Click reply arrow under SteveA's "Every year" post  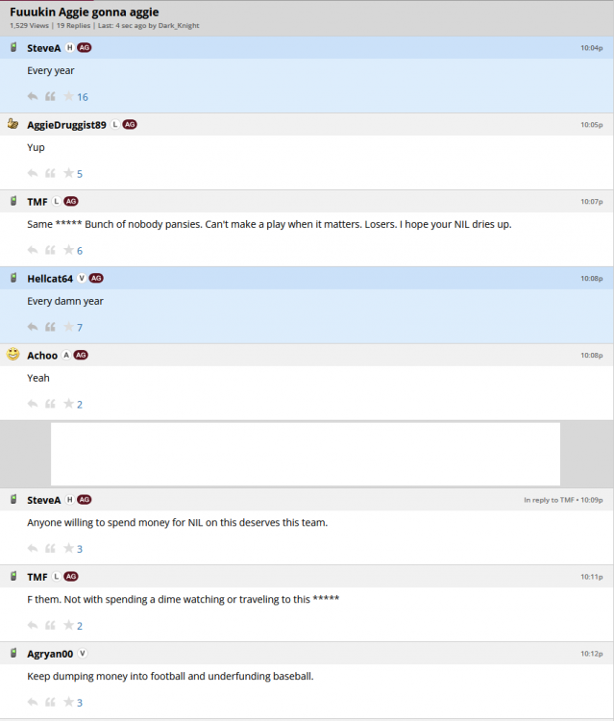[33, 96]
